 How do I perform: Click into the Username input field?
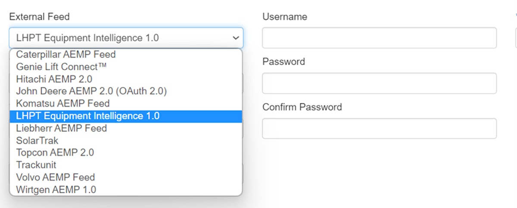(379, 38)
